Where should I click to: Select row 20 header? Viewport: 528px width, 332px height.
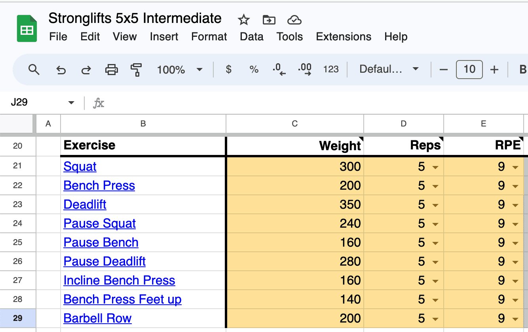click(x=18, y=146)
